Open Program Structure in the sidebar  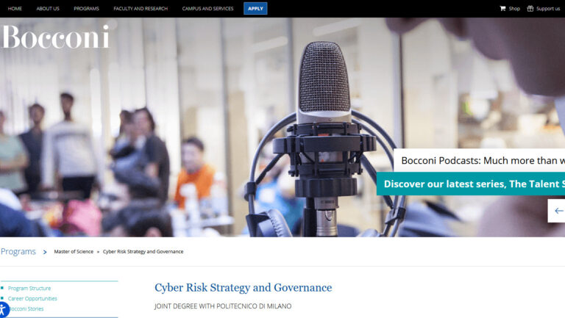point(29,289)
